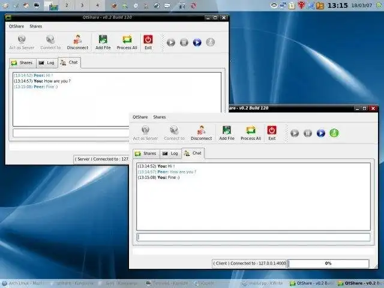
Task: Open the Shares menu in the client window
Action: coord(160,117)
